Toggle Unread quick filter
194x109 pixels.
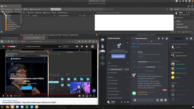[31, 13]
